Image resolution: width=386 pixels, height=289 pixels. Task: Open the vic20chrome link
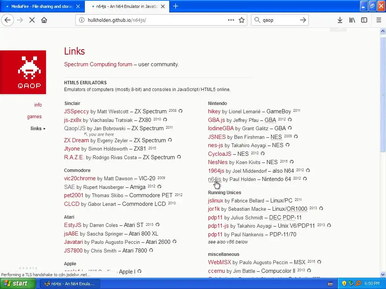tap(80, 178)
